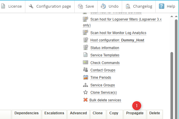
Task: Click the Undo arrow icon
Action: [x=104, y=6]
